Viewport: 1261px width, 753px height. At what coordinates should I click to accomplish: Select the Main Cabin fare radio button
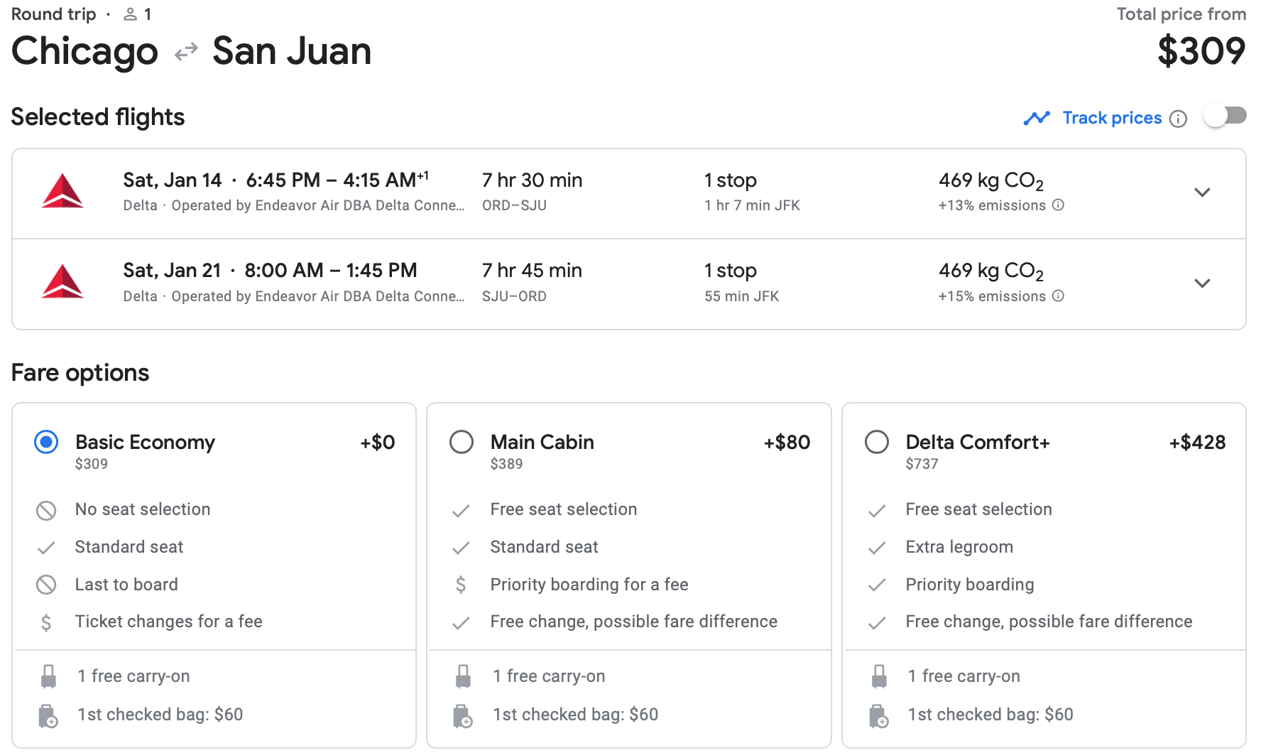[x=462, y=442]
